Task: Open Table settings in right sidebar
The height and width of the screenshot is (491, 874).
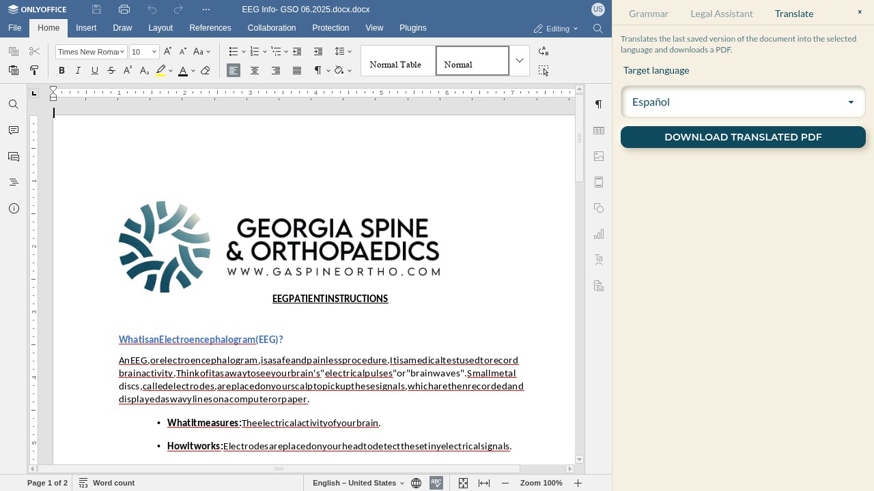Action: (599, 130)
